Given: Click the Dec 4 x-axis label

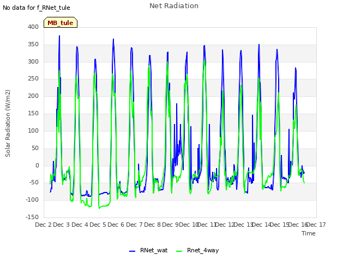Looking at the screenshot, I should [80, 225].
